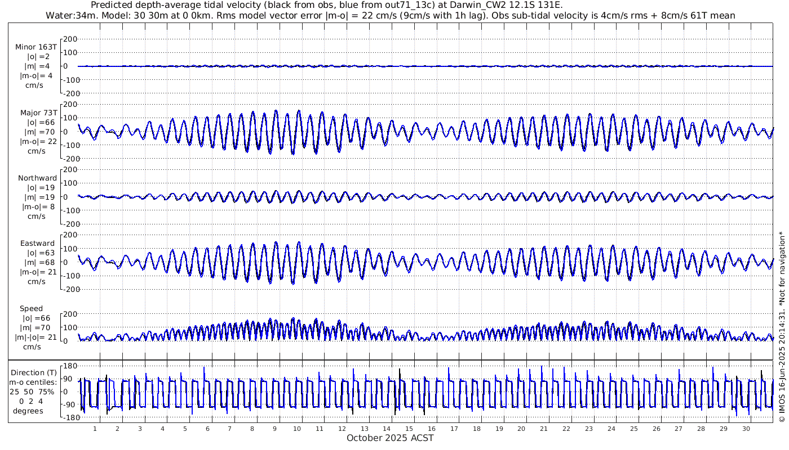Screen dimensions: 789x450
Task: Click day 1 on the date axis
Action: (x=95, y=429)
